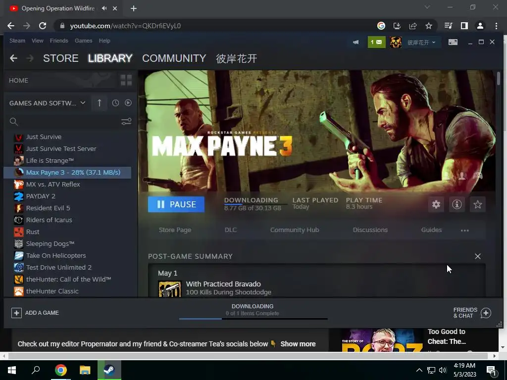The height and width of the screenshot is (380, 507).
Task: Open the green inbox notification icon
Action: (x=376, y=42)
